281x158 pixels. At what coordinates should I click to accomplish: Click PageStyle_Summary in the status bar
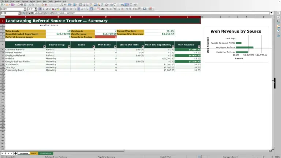pos(106,157)
